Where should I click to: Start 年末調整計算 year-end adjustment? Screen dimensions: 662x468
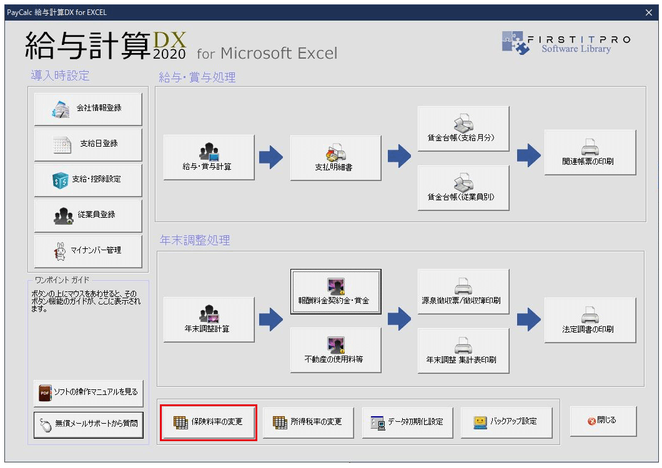[x=209, y=319]
